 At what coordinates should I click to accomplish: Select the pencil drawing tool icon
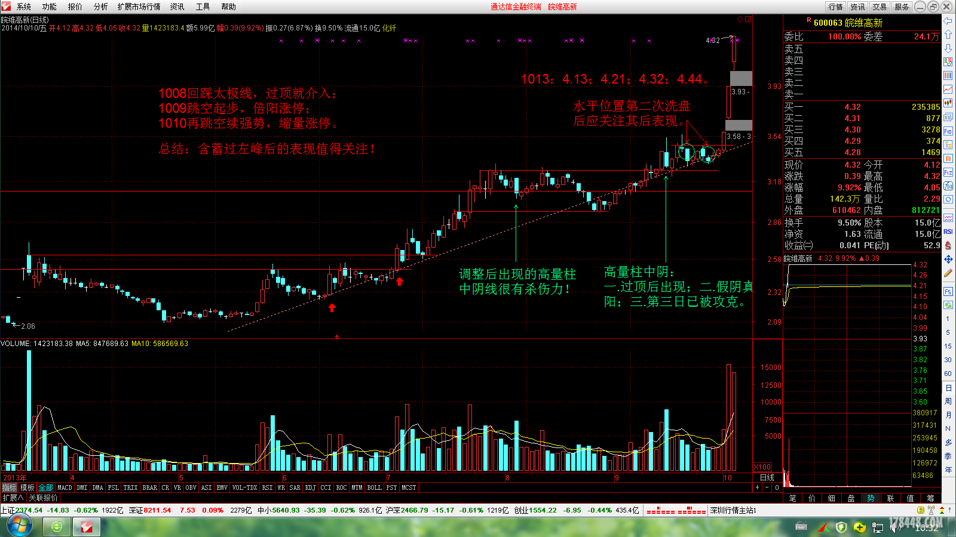click(x=948, y=273)
